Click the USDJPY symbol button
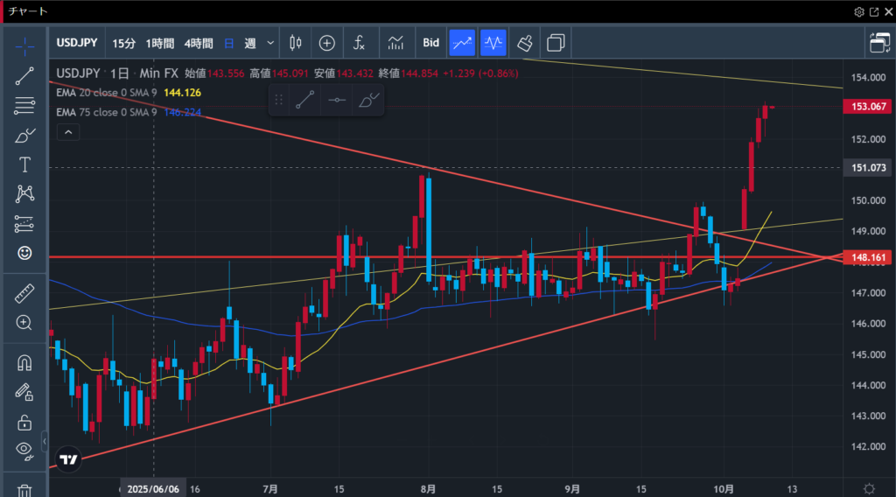 tap(78, 43)
